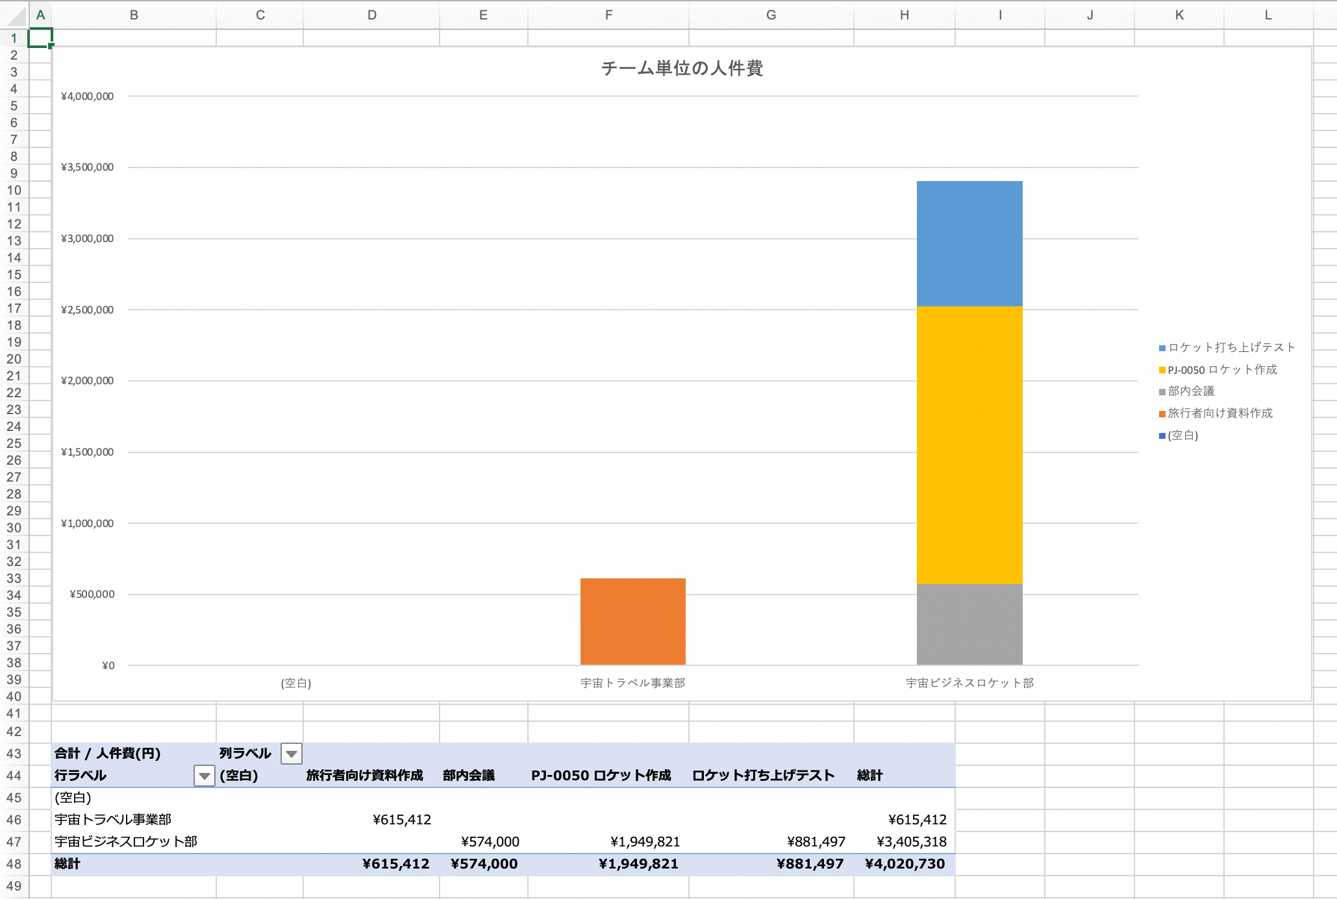The width and height of the screenshot is (1337, 899).
Task: Click the 宇宙ビジネスロケット部 row label cell
Action: tap(126, 842)
